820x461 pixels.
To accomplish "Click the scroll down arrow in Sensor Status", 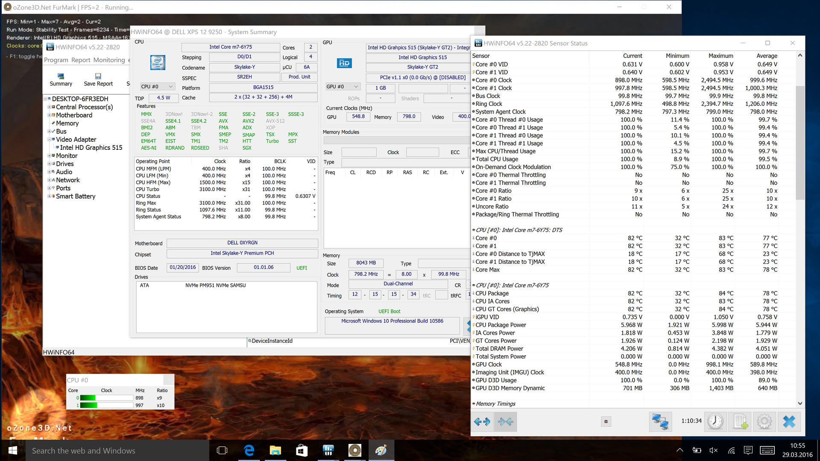I will [800, 403].
